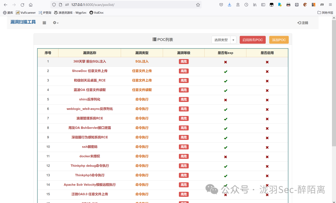Expand the caret next to 选择类型
Screen dimensions: 336x203
(233, 40)
